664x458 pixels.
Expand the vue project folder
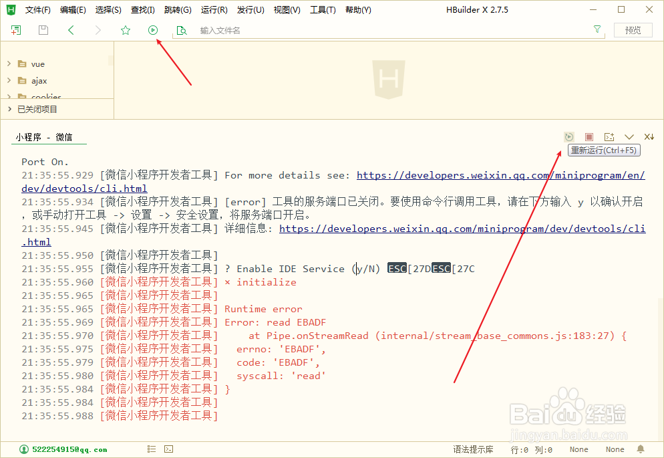tap(9, 64)
